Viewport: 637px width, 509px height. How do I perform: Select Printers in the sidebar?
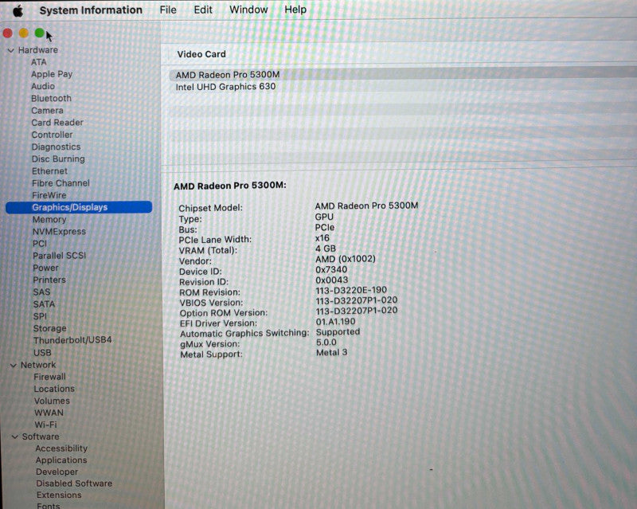(x=49, y=280)
